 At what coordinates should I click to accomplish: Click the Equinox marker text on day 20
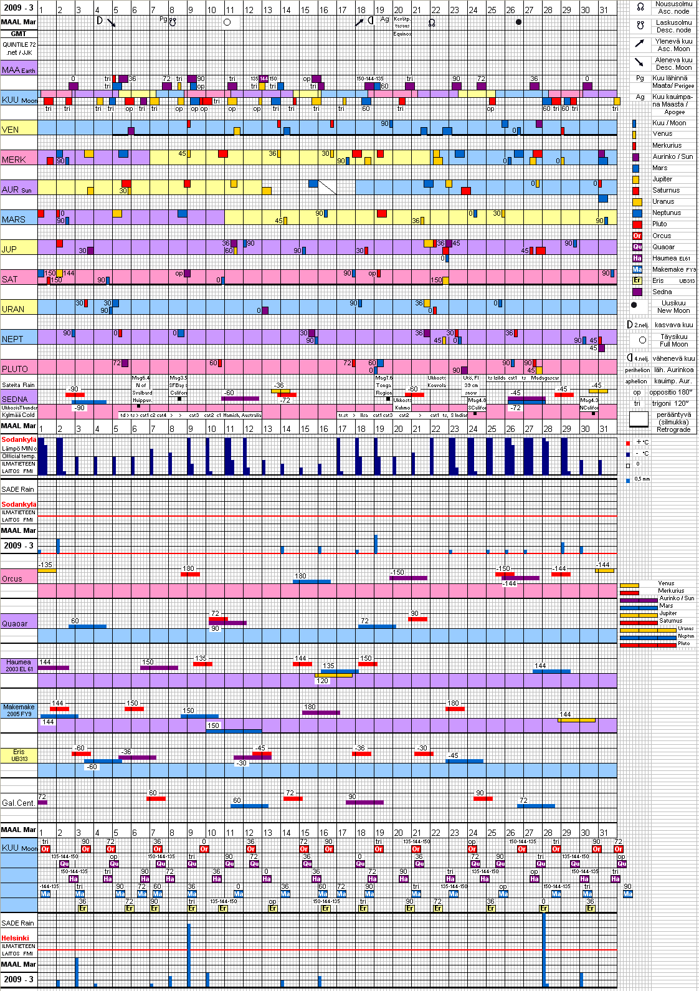pyautogui.click(x=402, y=34)
